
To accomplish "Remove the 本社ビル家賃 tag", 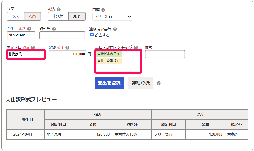I will tap(118, 54).
